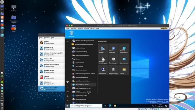Screen dimensions: 195x110
Task: Open Discord from the left dock
Action: 2,73
